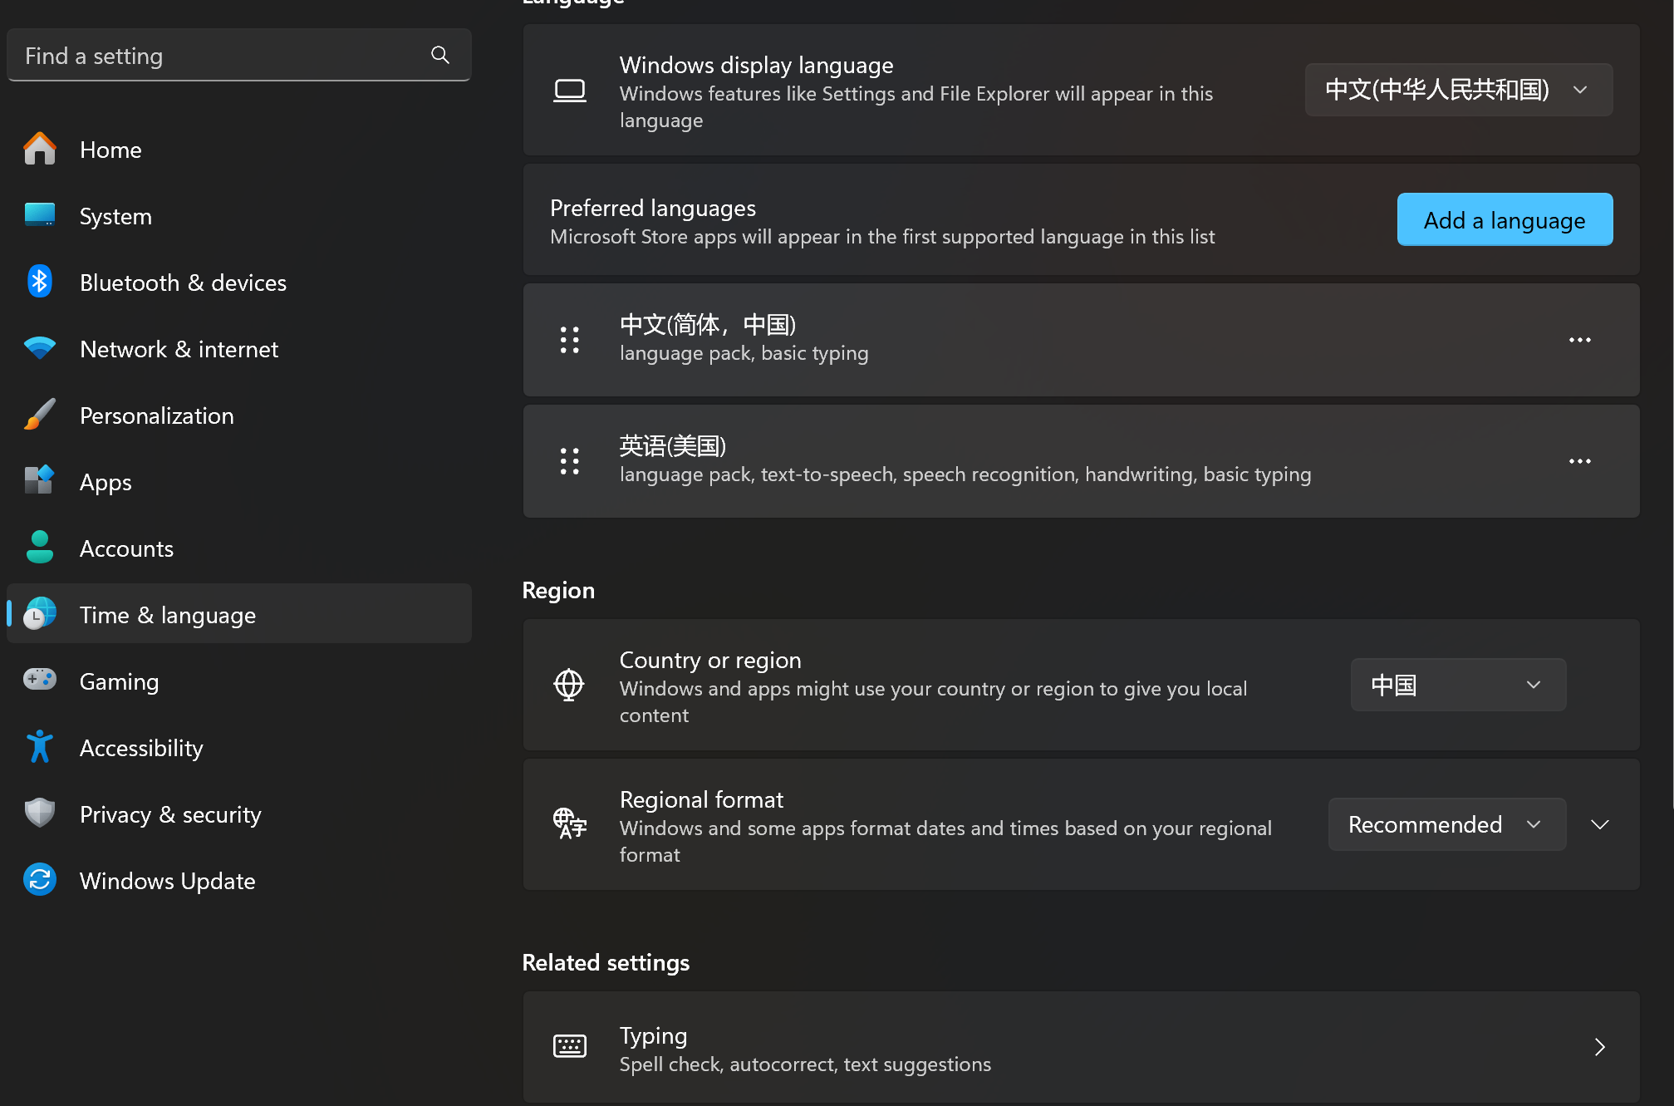The width and height of the screenshot is (1674, 1106).
Task: Click the Country or region title text
Action: [x=710, y=660]
